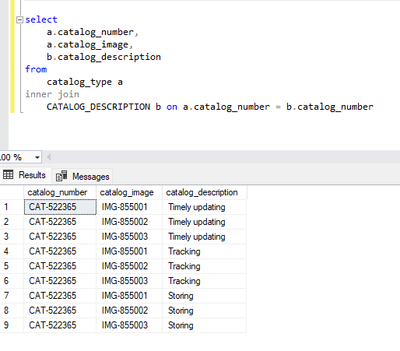Click the Messages tab icon
400x351 pixels.
point(61,176)
